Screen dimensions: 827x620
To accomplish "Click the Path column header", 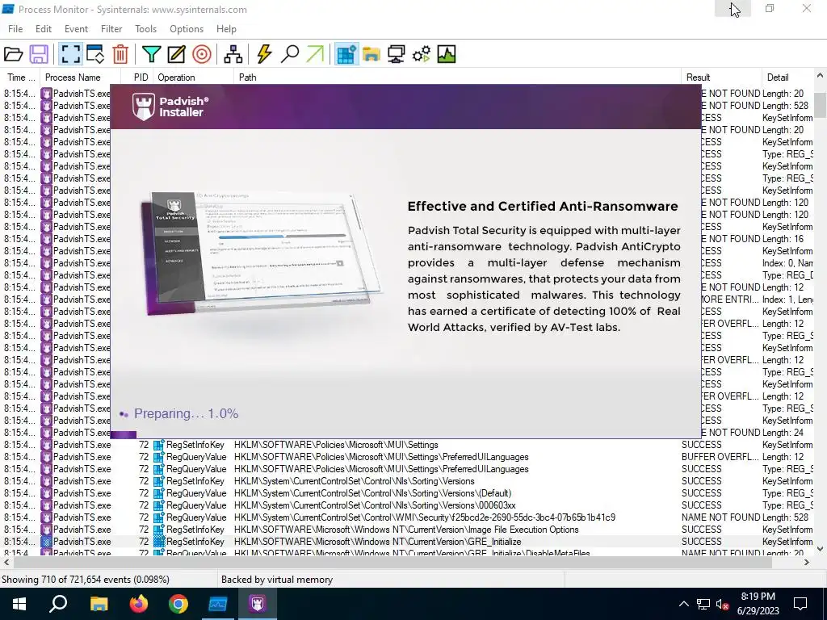I will coord(457,77).
